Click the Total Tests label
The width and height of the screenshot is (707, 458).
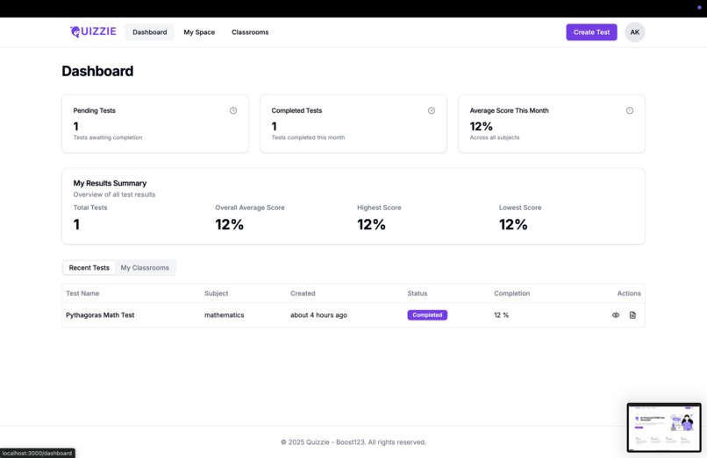pos(90,208)
